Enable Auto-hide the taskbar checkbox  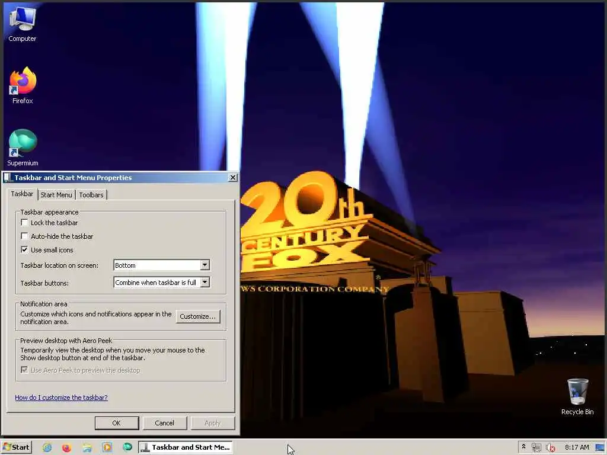click(24, 236)
